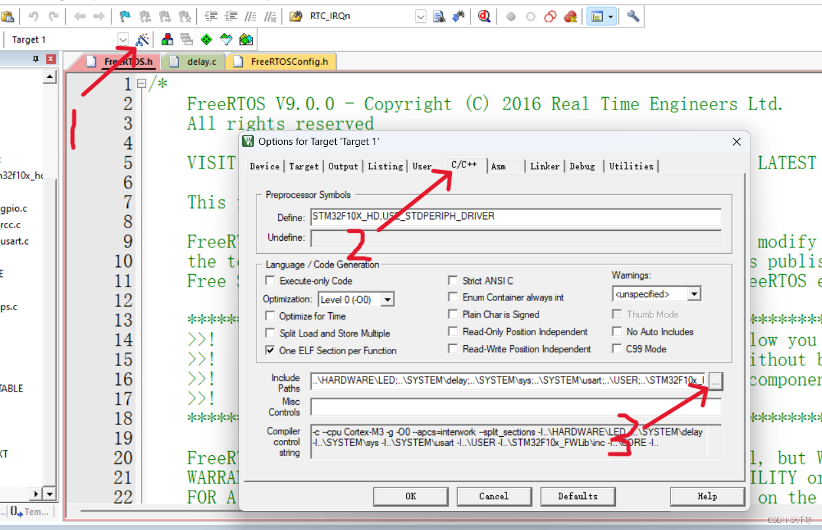Viewport: 822px width, 530px height.
Task: Click the Redo toolbar icon
Action: coord(53,16)
